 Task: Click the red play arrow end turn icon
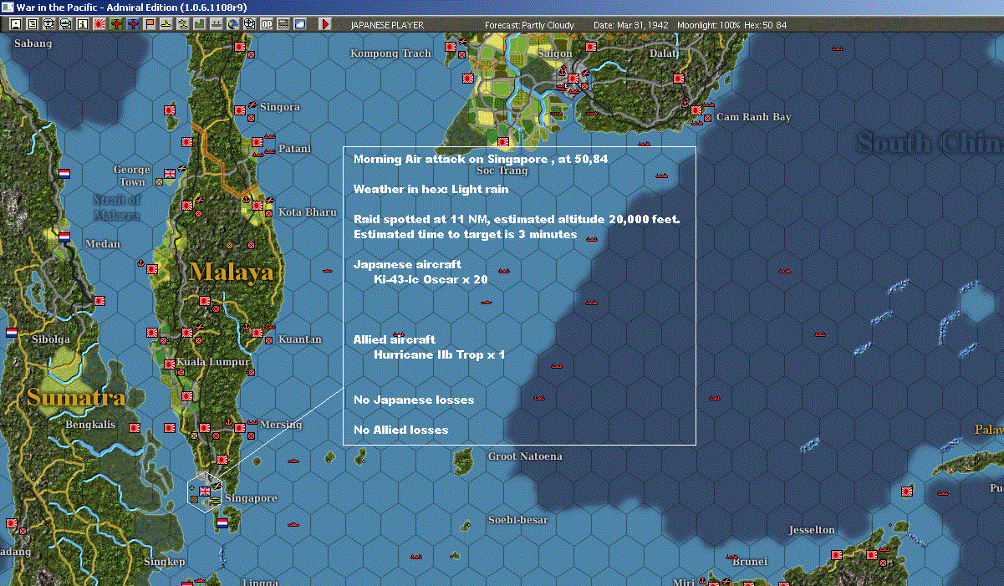325,24
